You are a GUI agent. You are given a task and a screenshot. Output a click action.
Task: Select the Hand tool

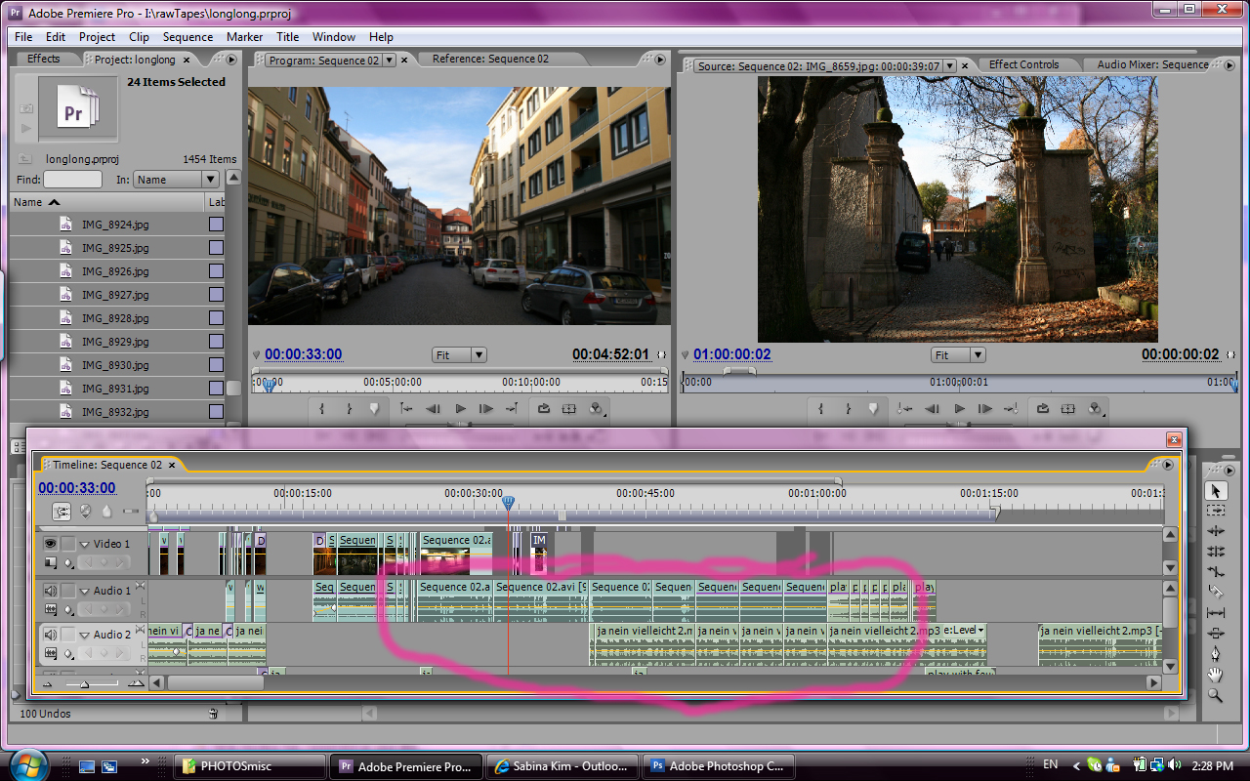pos(1216,675)
